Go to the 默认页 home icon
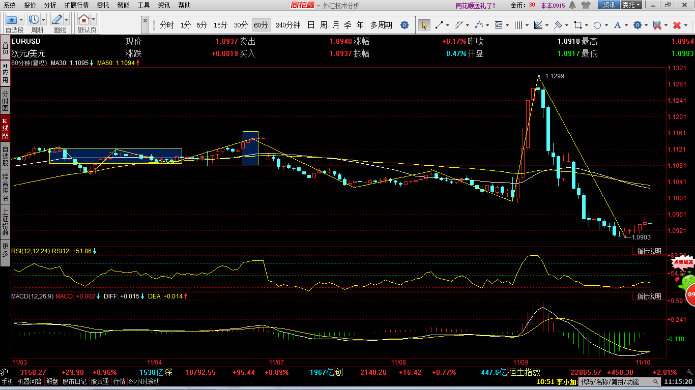Screen dimensions: 695x390 pos(83,19)
